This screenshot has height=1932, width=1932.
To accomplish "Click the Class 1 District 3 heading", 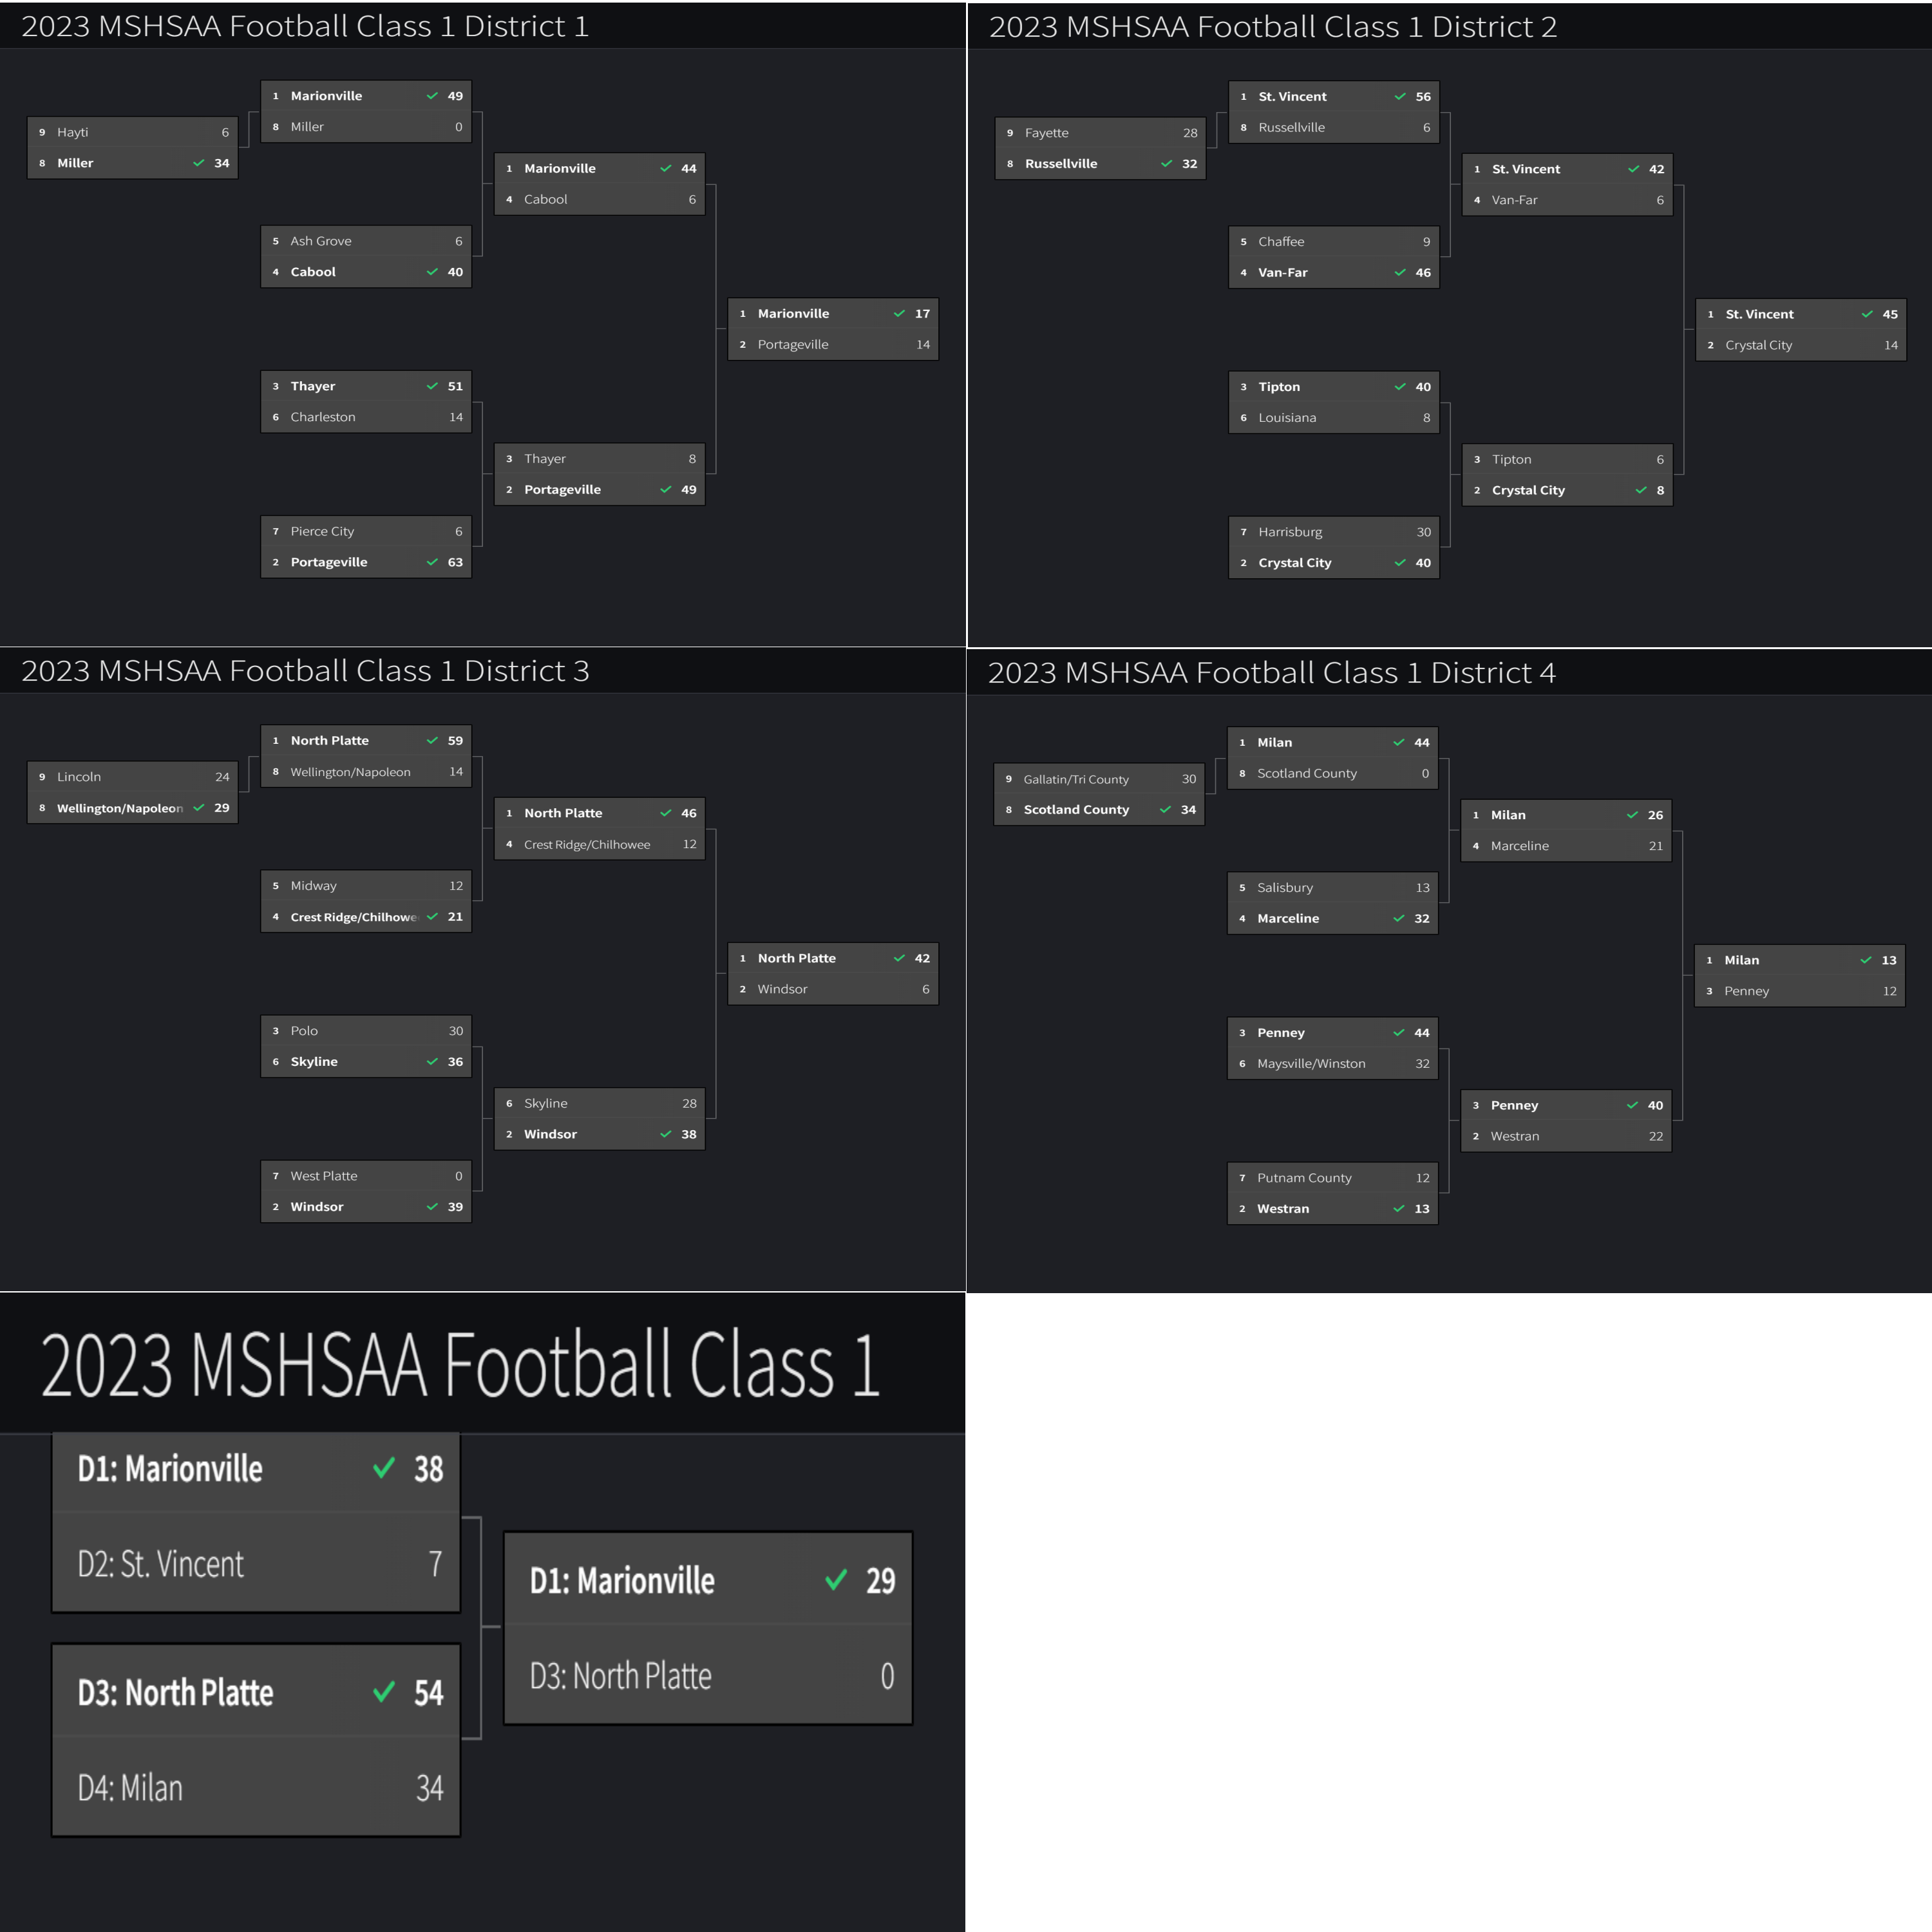I will coord(305,671).
